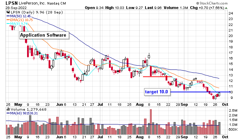Click the Aug label on upper date axis
The image size is (243, 140).
point(140,104)
